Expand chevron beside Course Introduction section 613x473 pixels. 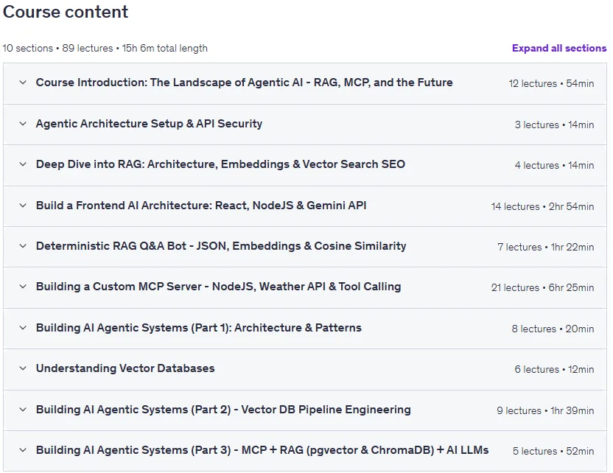23,83
